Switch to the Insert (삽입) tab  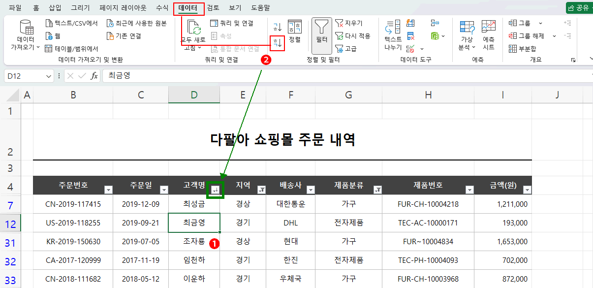pos(56,8)
